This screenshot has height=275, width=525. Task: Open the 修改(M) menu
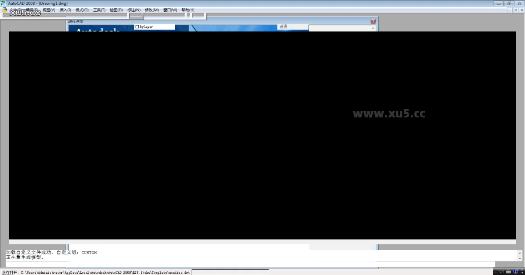click(x=152, y=10)
